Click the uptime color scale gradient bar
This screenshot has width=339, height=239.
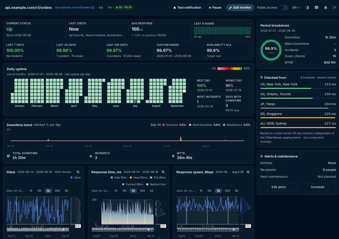point(230,68)
